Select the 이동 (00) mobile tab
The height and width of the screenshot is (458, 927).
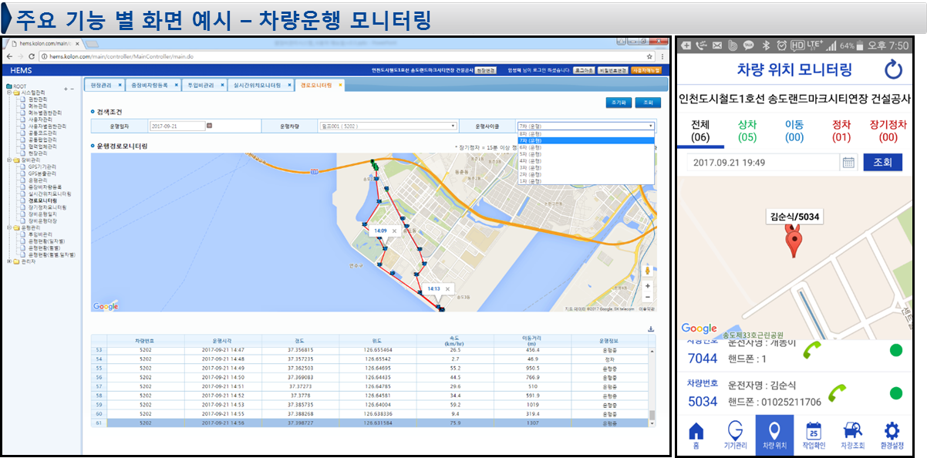(x=794, y=130)
